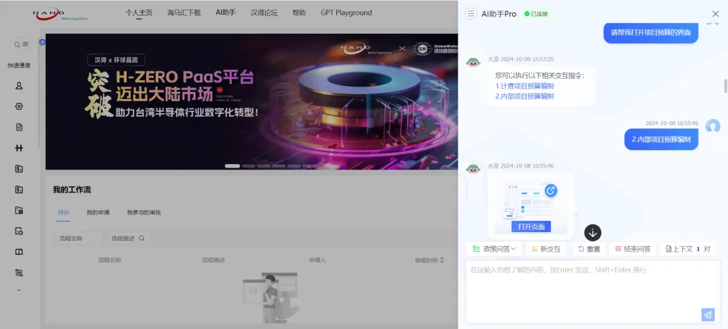Image resolution: width=728 pixels, height=329 pixels.
Task: Click the sidebar search box
Action: click(22, 44)
